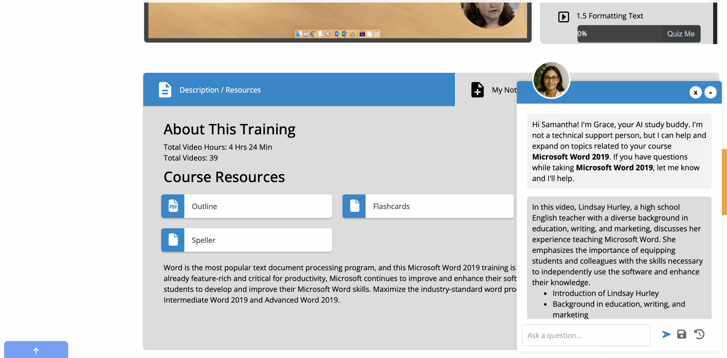Open the Flashcards resource
This screenshot has height=358, width=727.
coord(428,206)
